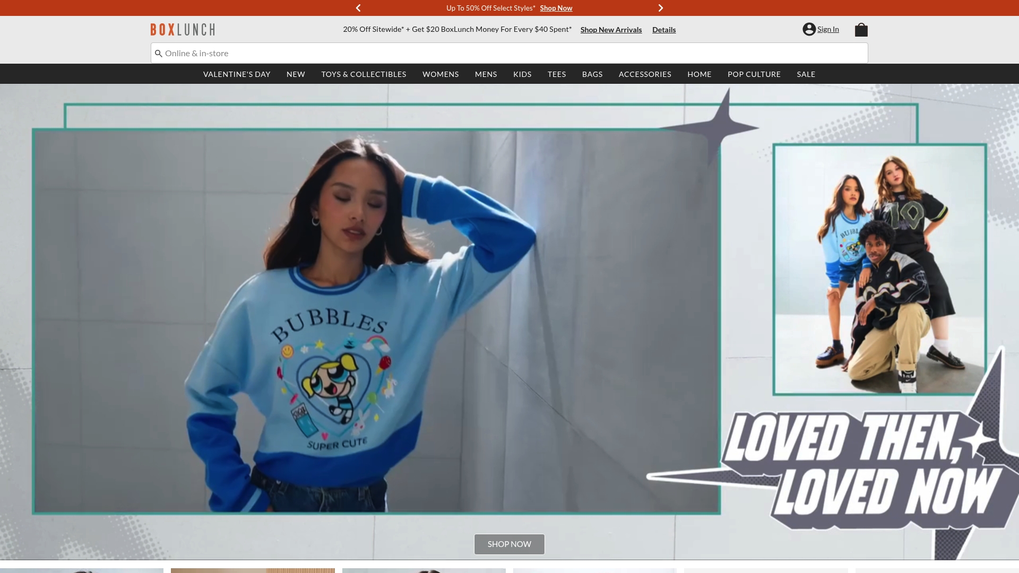The height and width of the screenshot is (573, 1019).
Task: Open the Home menu item
Action: point(700,74)
